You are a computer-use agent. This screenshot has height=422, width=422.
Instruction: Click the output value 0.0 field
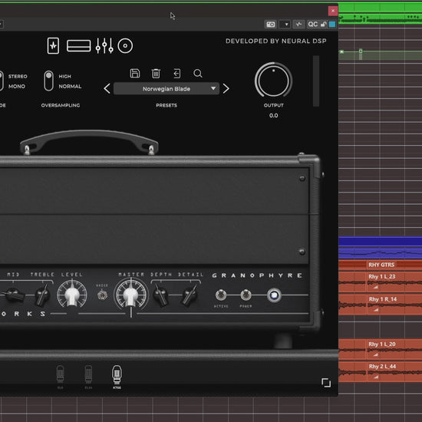(x=273, y=115)
